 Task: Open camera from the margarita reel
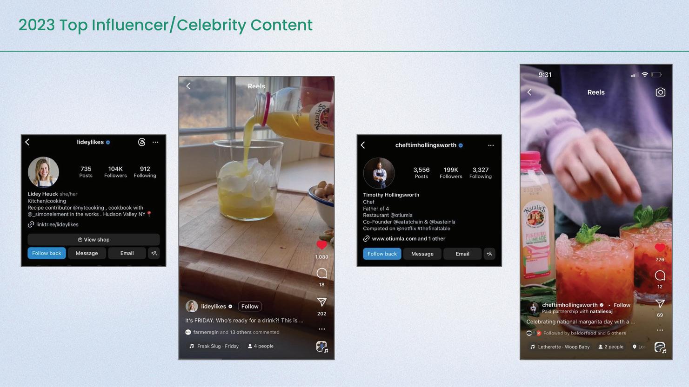[660, 92]
